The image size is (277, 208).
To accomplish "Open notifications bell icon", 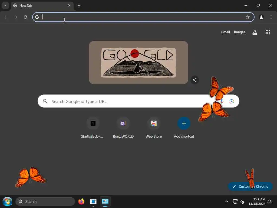I will [269, 201].
